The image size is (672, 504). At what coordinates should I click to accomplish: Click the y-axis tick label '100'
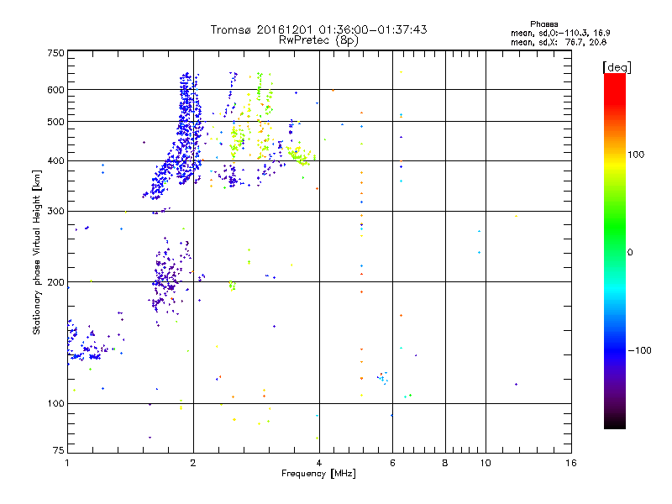[55, 404]
